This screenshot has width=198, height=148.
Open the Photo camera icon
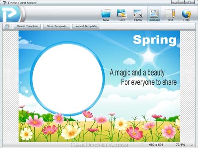138,13
